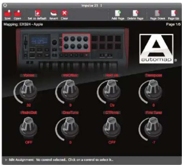
Task: Select the VelOffset knob
Action: pyautogui.click(x=70, y=90)
